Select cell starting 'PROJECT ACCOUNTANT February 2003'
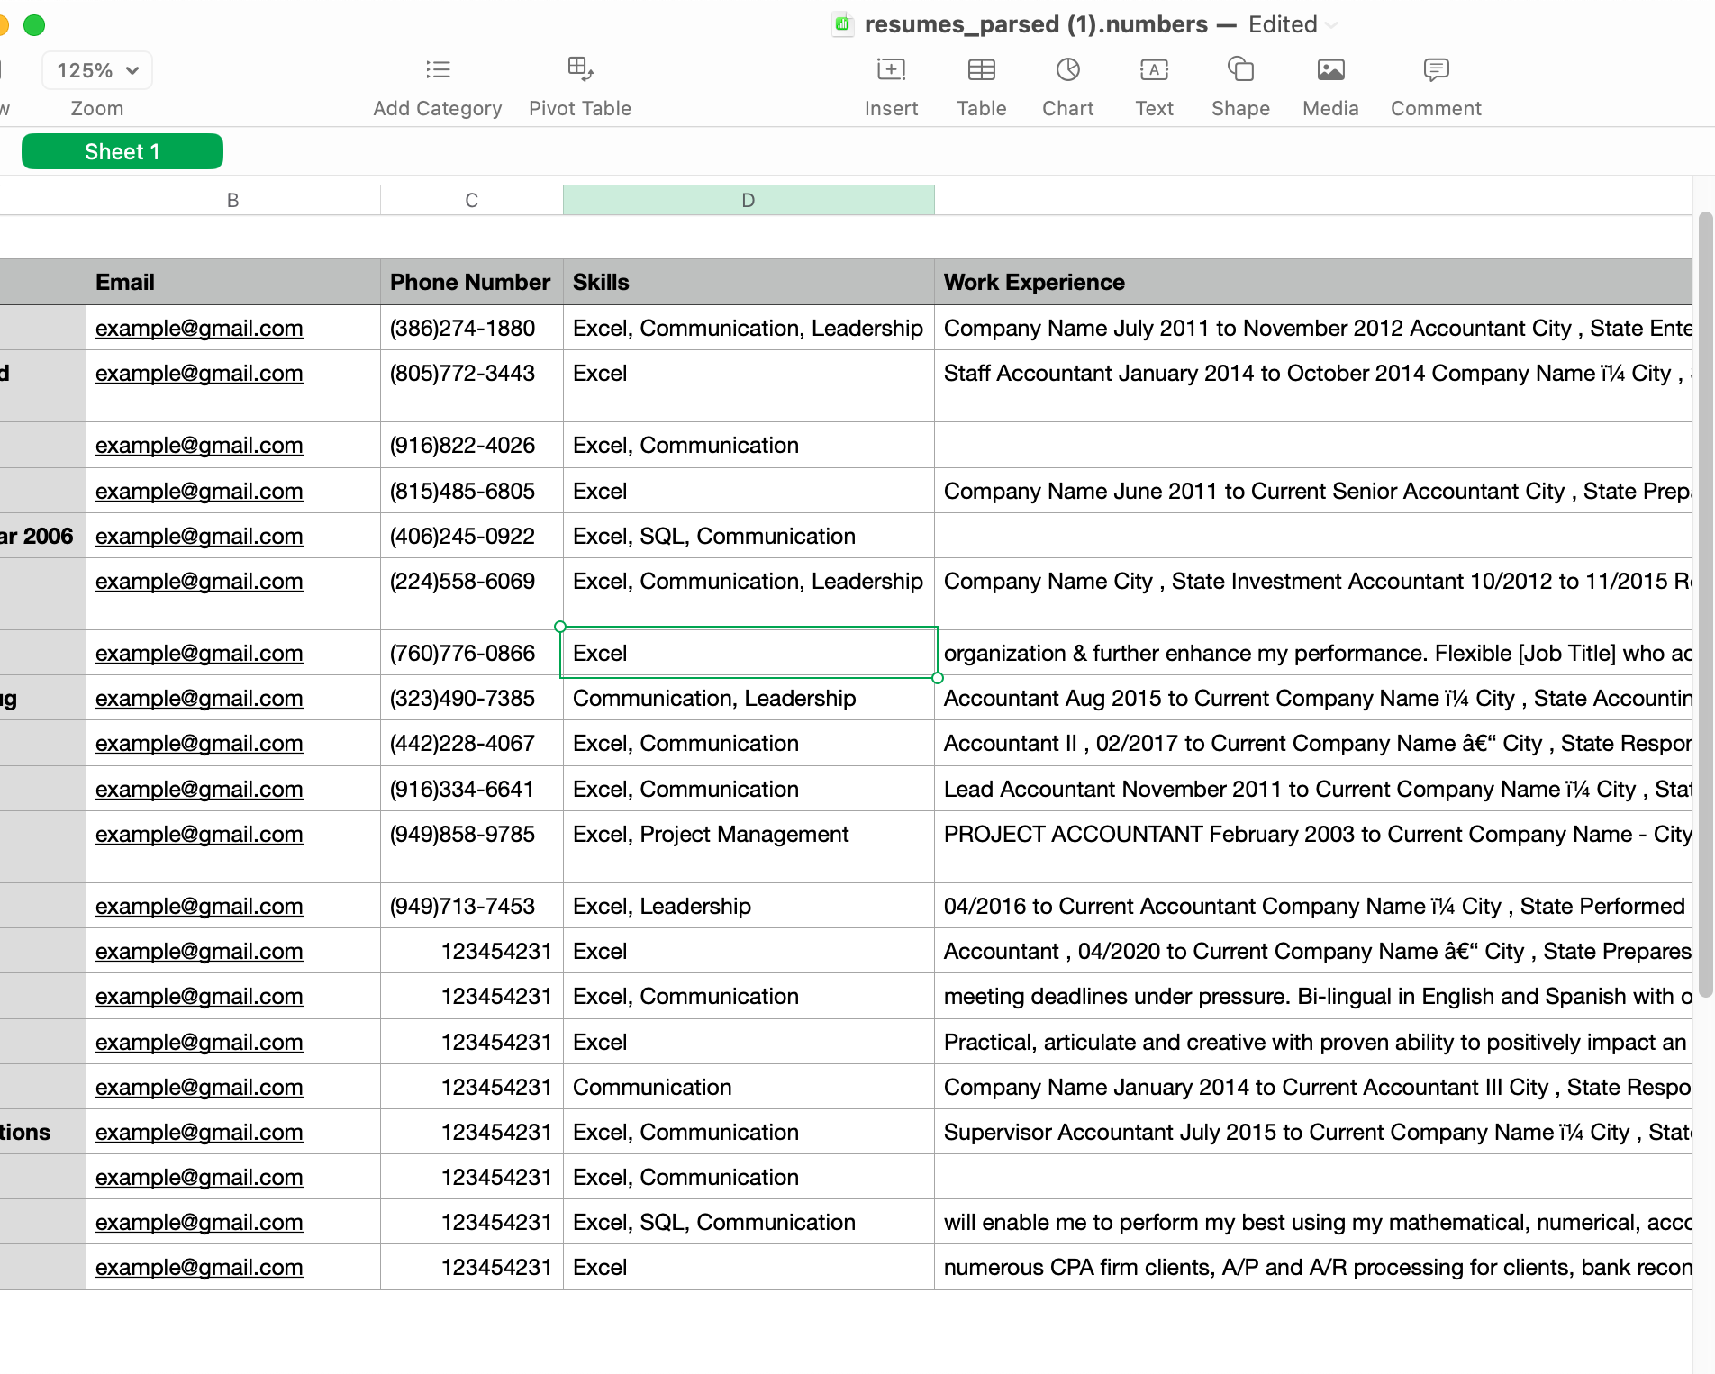Viewport: 1715px width, 1374px height. click(1312, 846)
